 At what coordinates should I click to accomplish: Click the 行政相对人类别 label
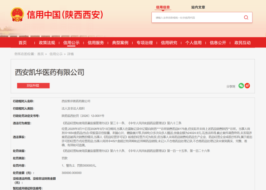24,109
